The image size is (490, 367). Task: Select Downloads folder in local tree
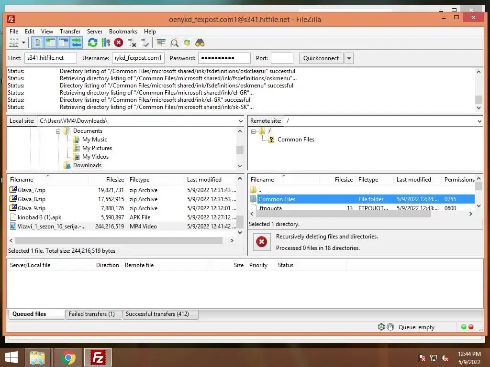click(x=87, y=165)
